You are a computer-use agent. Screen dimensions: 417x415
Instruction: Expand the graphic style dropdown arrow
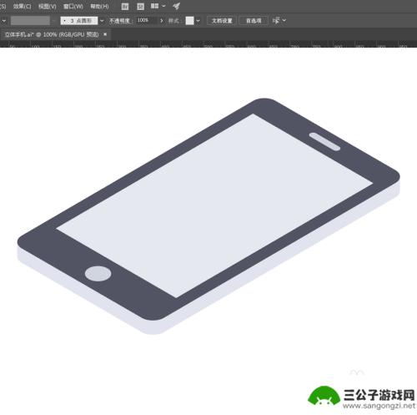point(198,21)
